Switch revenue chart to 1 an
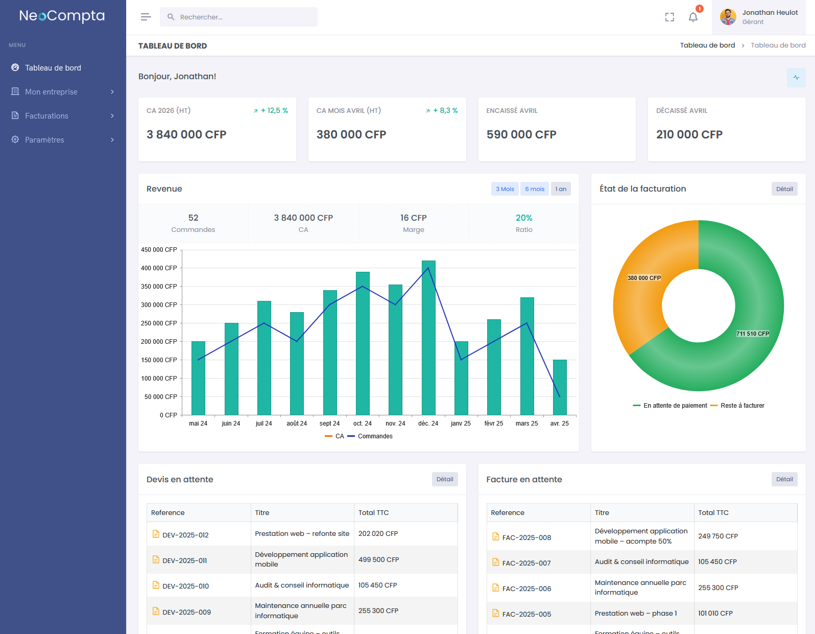The image size is (815, 634). tap(561, 189)
